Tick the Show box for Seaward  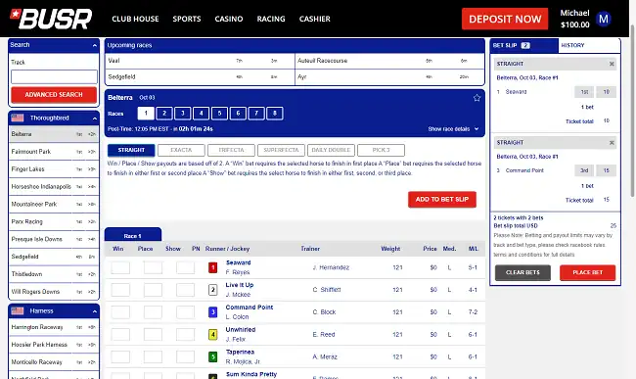pos(185,267)
